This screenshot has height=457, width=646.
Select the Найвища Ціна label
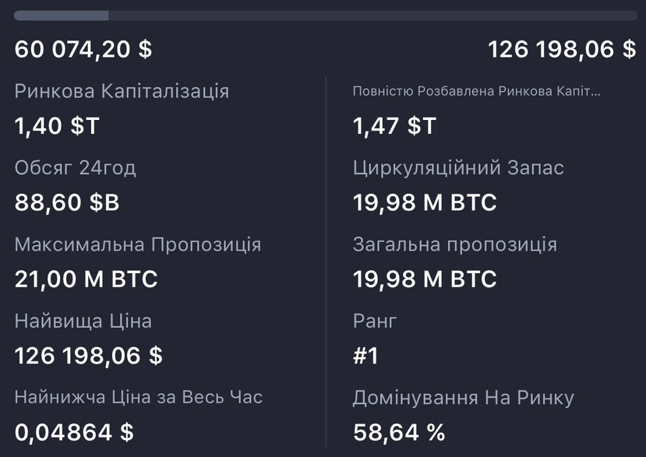(83, 321)
